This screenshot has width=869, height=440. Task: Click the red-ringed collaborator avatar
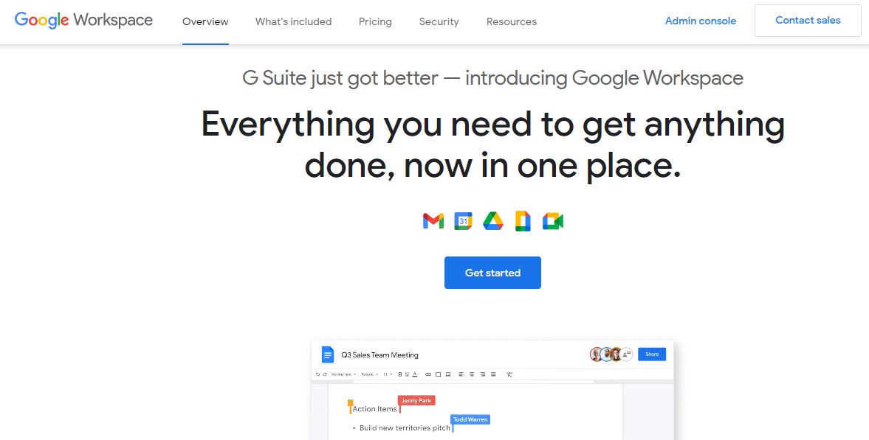click(x=597, y=355)
